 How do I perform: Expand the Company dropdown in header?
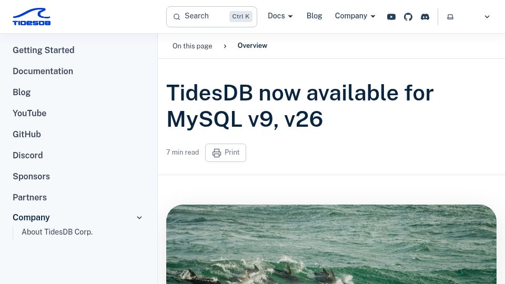[x=355, y=16]
